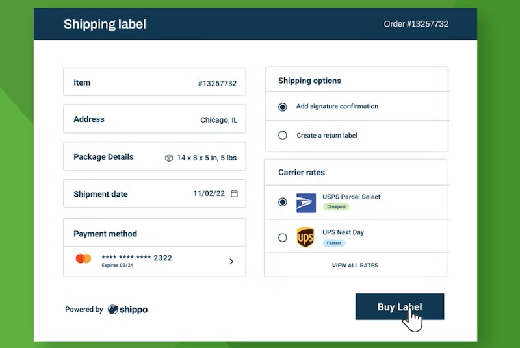Open the Shipment date field 11/02/22
Image resolution: width=520 pixels, height=348 pixels.
click(x=155, y=193)
